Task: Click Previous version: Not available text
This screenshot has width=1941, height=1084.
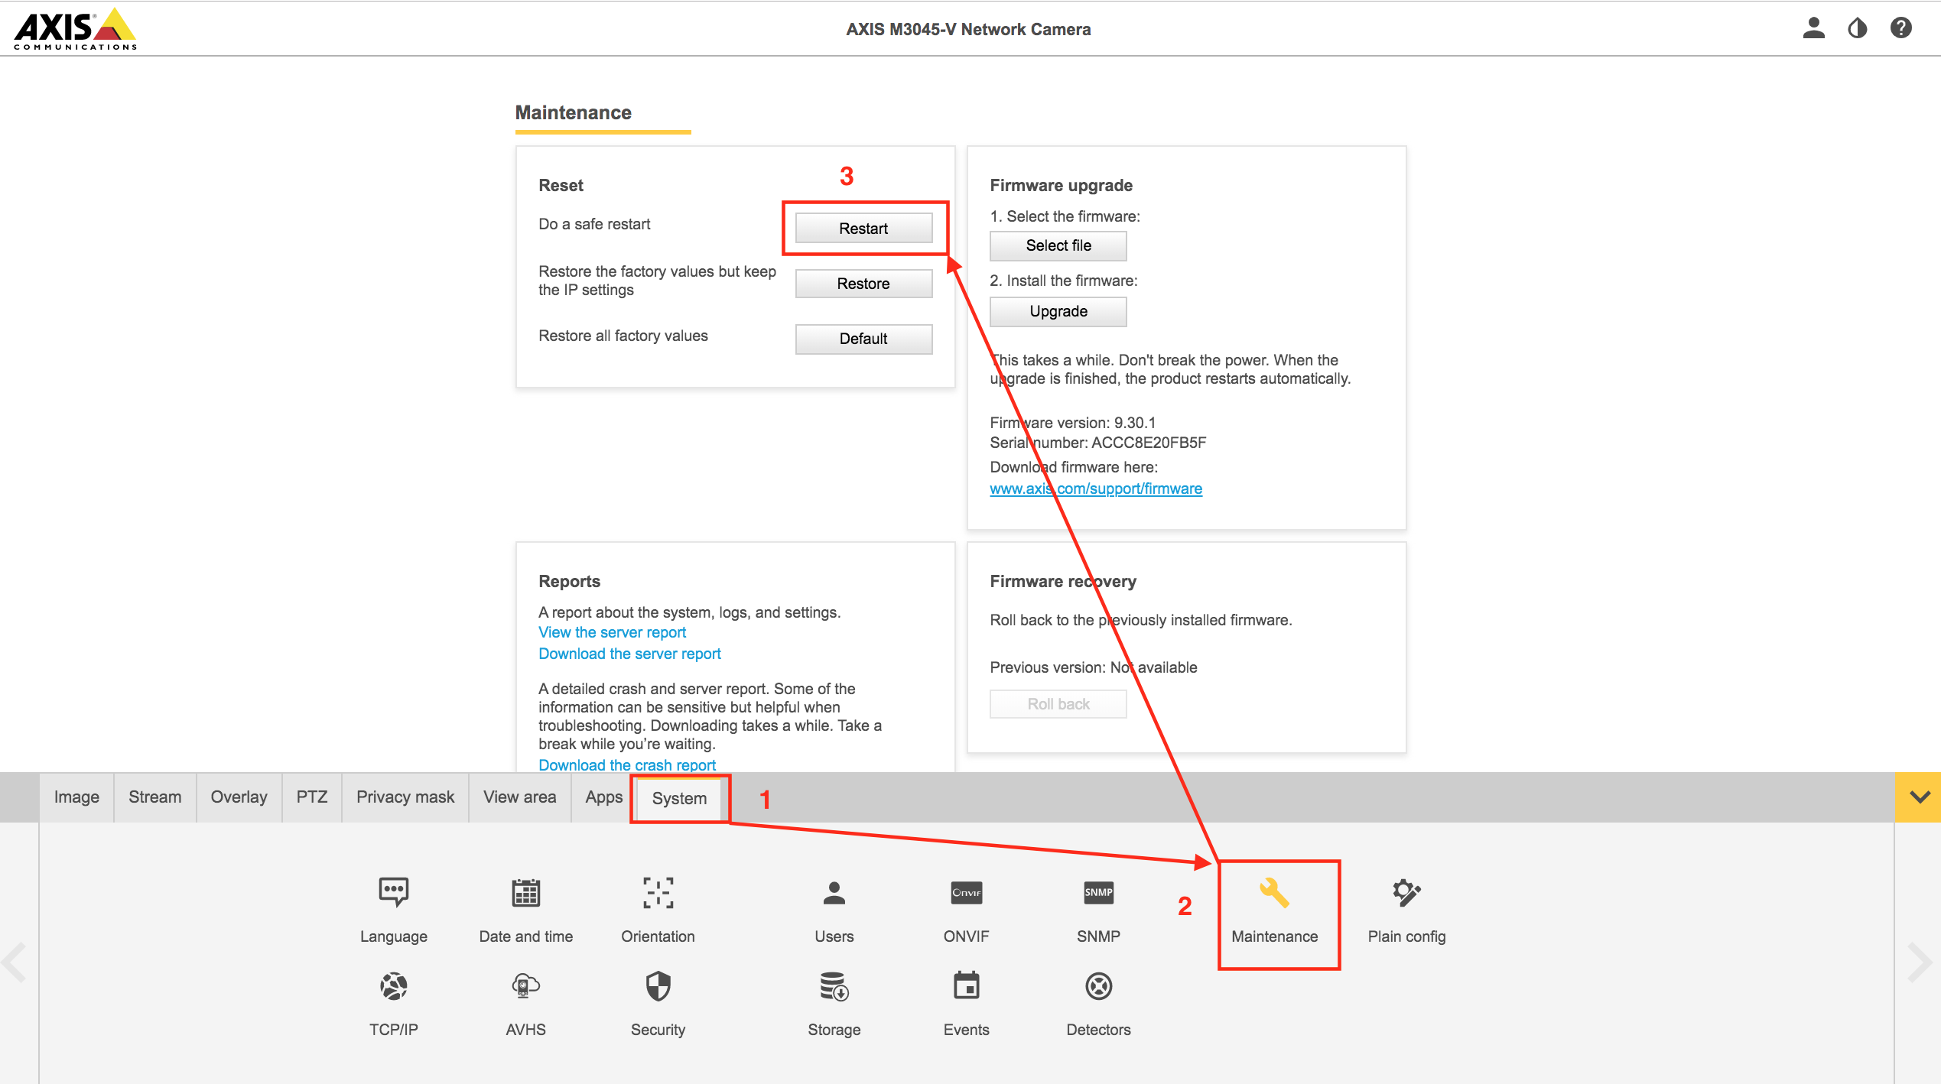Action: (x=1094, y=667)
